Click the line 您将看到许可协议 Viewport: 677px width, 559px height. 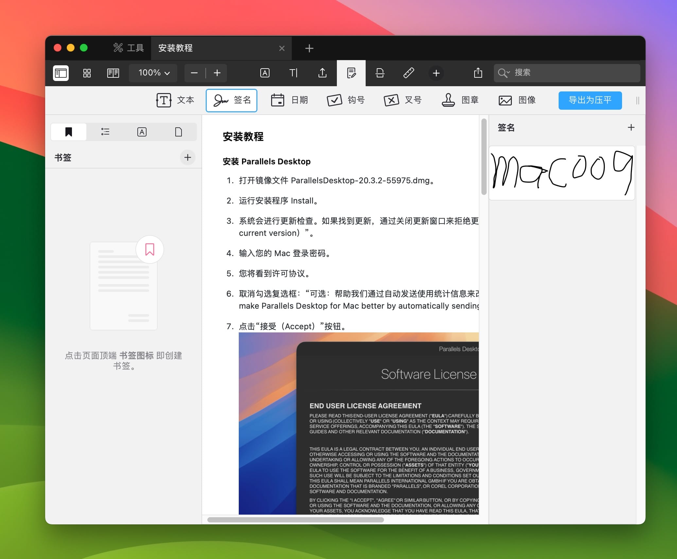tap(274, 273)
